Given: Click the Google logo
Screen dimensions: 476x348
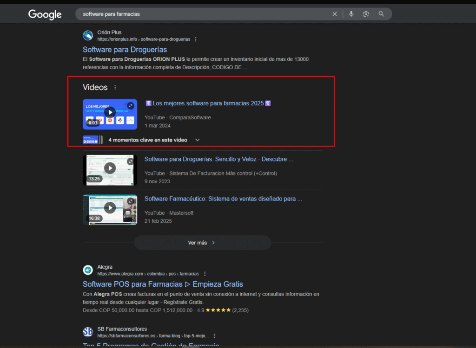Looking at the screenshot, I should click(x=45, y=14).
